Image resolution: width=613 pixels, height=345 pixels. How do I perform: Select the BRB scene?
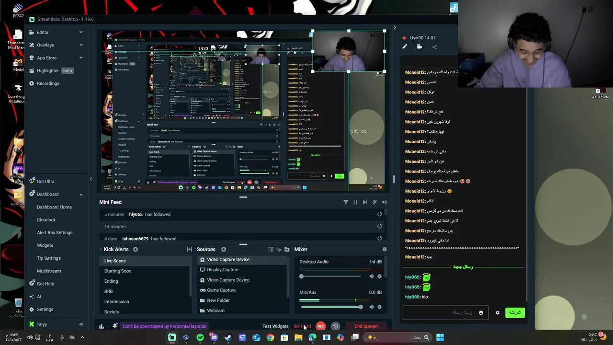click(x=109, y=291)
